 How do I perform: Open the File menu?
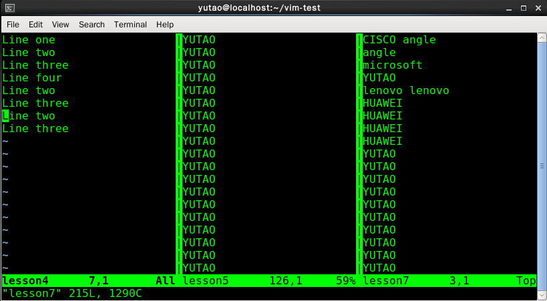pos(13,25)
